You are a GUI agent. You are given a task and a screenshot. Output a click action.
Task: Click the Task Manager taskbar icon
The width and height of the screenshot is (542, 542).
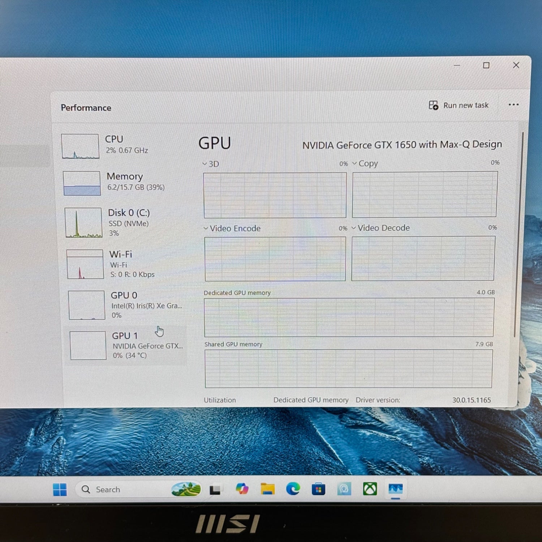[396, 489]
